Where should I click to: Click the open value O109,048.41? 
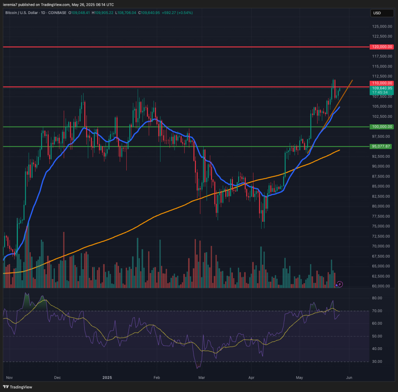pyautogui.click(x=79, y=13)
